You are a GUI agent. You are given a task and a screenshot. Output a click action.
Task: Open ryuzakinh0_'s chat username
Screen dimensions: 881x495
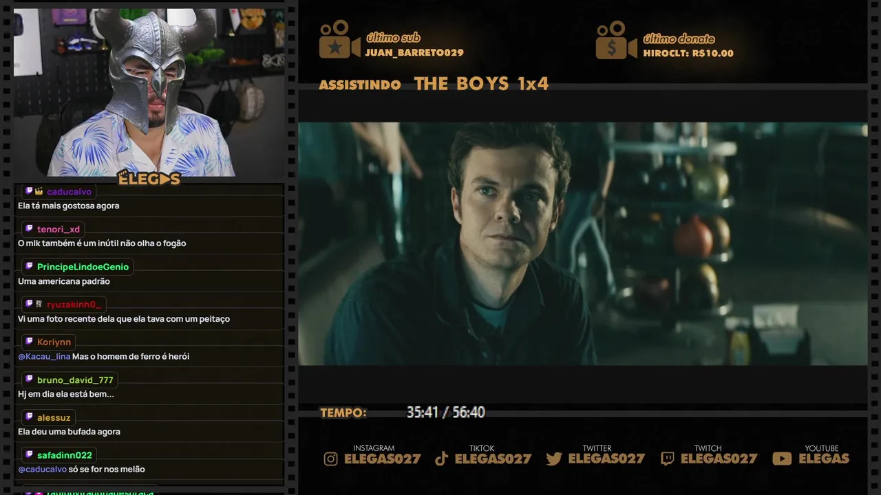pos(74,305)
